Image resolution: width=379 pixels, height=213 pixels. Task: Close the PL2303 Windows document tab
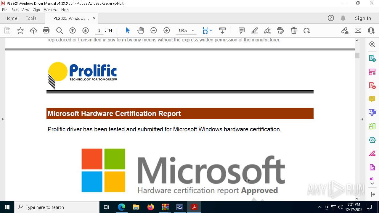pyautogui.click(x=94, y=18)
